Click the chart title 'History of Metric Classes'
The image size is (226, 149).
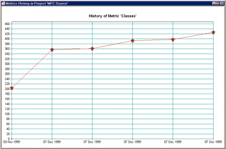(113, 16)
